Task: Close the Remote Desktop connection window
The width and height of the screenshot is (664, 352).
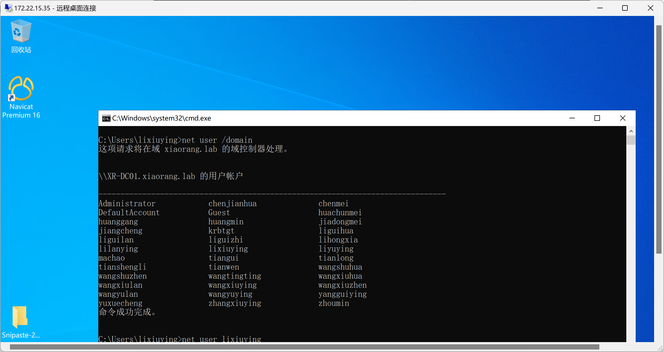Action: pos(651,8)
